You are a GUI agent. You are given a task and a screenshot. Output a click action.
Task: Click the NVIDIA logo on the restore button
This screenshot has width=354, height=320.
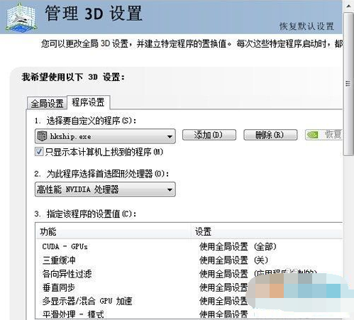[x=312, y=135]
